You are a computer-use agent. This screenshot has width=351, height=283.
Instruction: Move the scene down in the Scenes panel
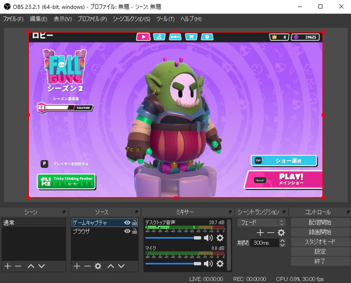pyautogui.click(x=42, y=266)
